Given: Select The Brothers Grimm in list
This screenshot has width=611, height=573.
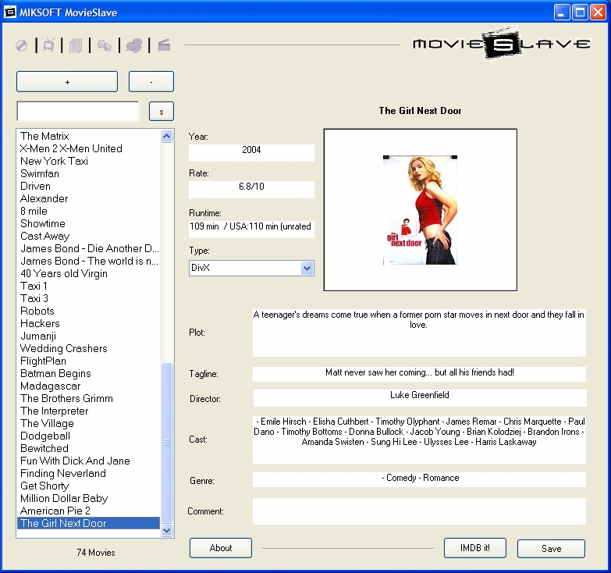Looking at the screenshot, I should (89, 398).
